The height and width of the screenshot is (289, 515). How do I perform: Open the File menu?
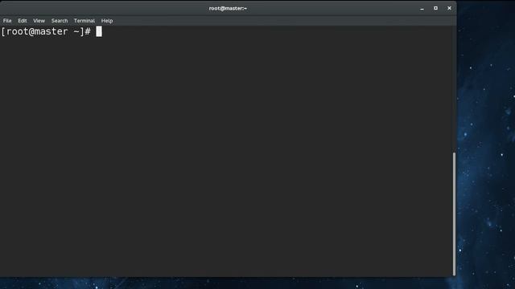[7, 21]
